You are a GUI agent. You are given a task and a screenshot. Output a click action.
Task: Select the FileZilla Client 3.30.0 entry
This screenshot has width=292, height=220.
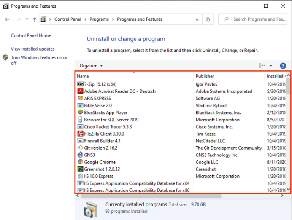click(x=104, y=134)
